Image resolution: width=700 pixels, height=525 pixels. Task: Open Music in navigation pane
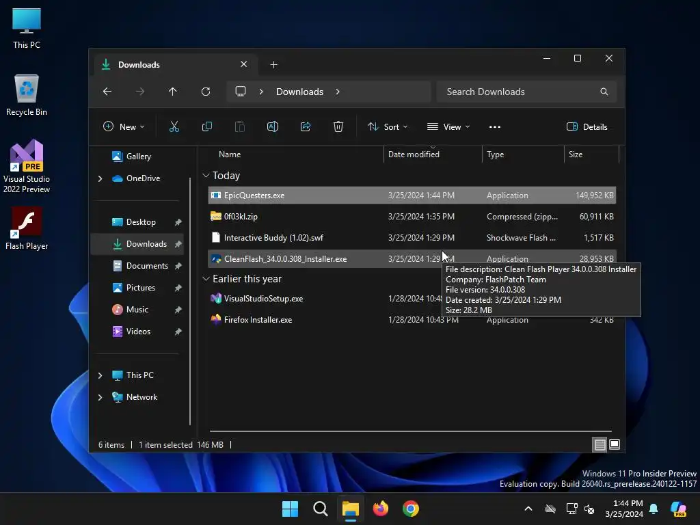[137, 310]
